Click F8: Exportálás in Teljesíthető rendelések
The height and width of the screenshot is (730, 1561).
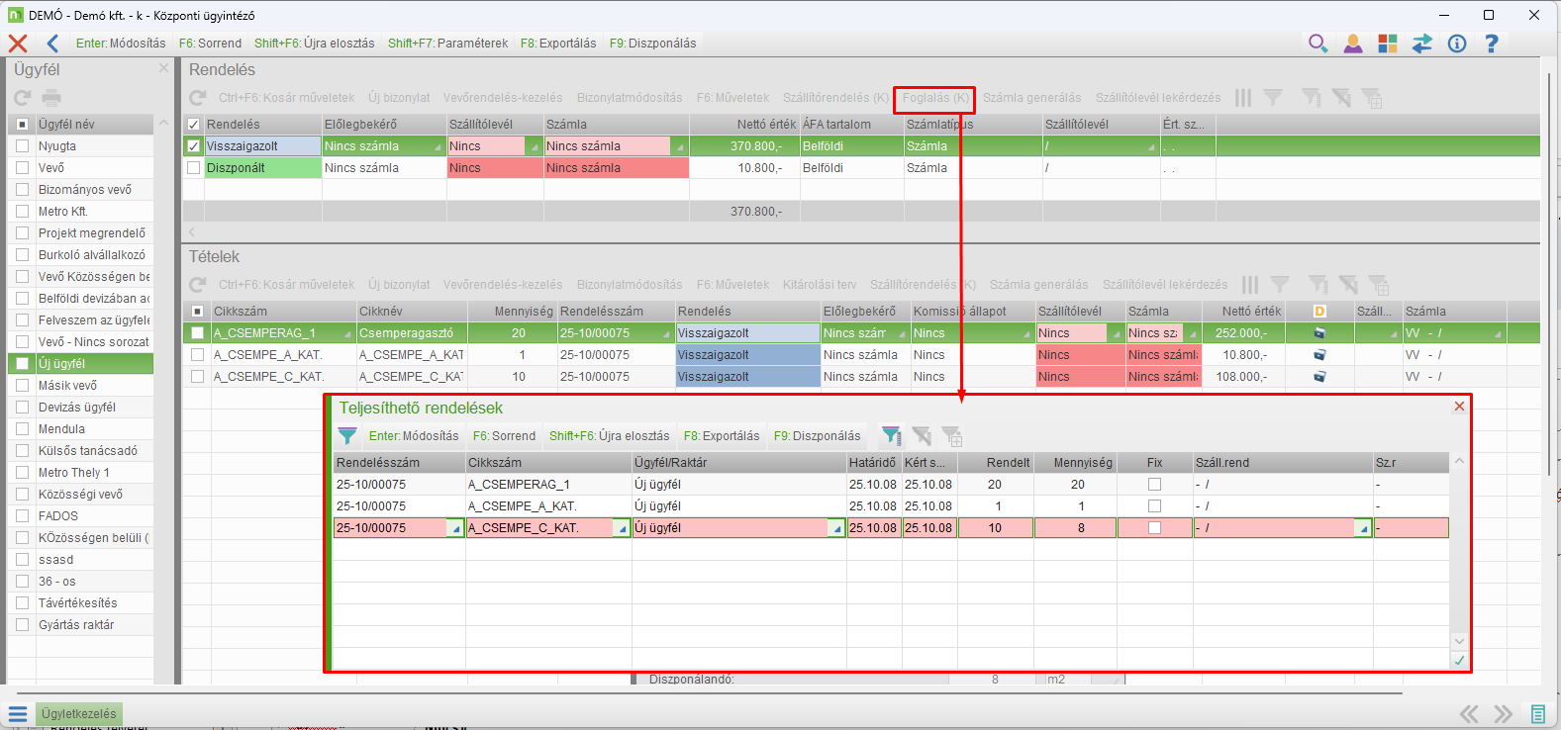coord(722,436)
